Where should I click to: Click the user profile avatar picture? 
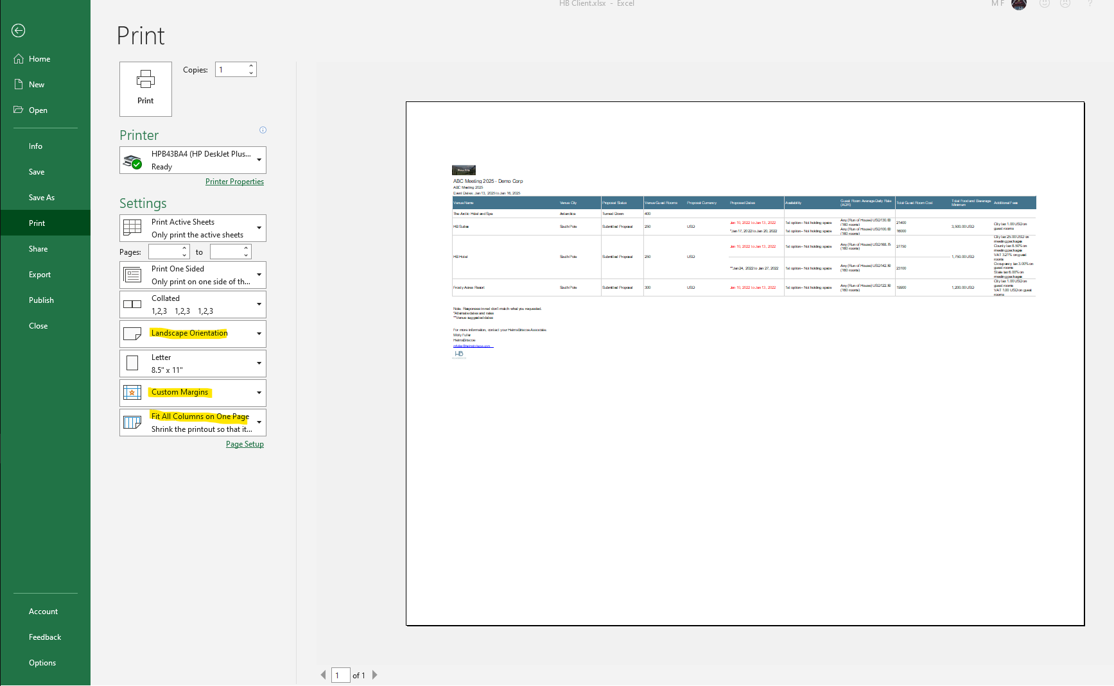[x=1019, y=4]
